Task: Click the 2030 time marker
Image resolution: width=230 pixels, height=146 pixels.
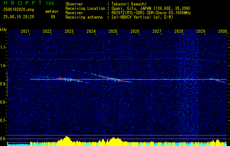Action: pos(223,31)
